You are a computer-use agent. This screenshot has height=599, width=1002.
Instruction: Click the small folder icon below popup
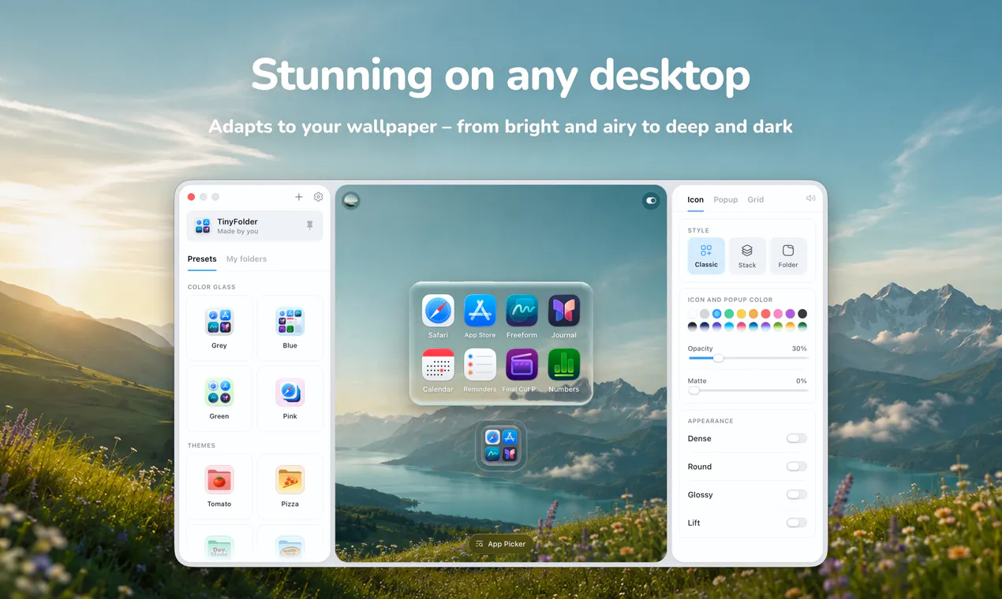coord(501,445)
